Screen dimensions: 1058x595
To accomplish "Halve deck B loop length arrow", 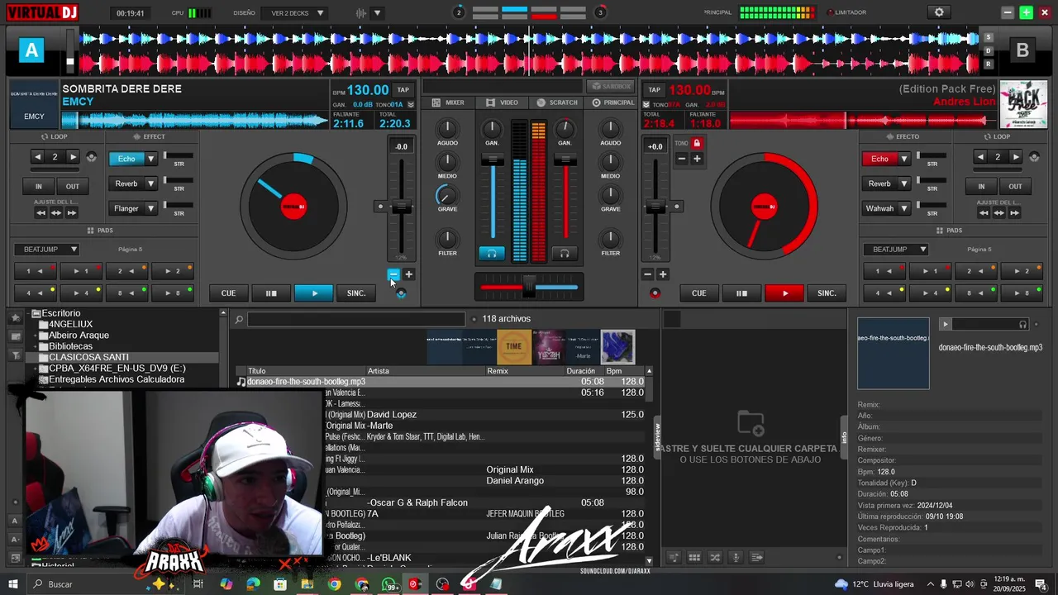I will tap(980, 157).
